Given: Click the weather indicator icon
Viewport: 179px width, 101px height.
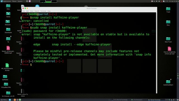Looking at the screenshot, I should click(164, 1).
